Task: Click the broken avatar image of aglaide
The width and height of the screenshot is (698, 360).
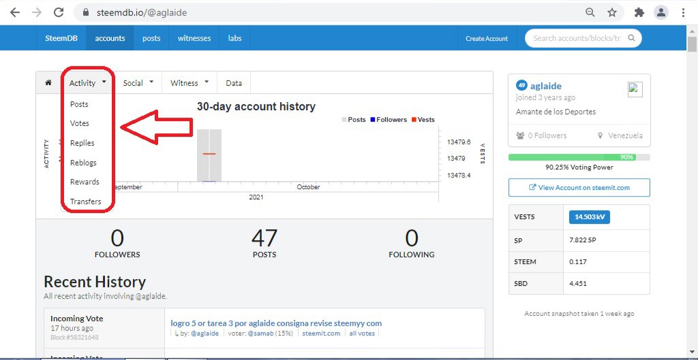Action: (635, 89)
